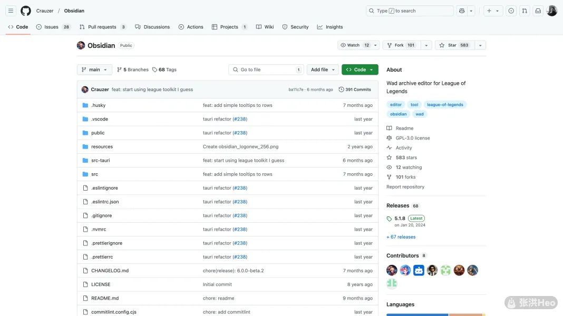Open the notifications inbox icon
This screenshot has width=563, height=316.
click(538, 11)
